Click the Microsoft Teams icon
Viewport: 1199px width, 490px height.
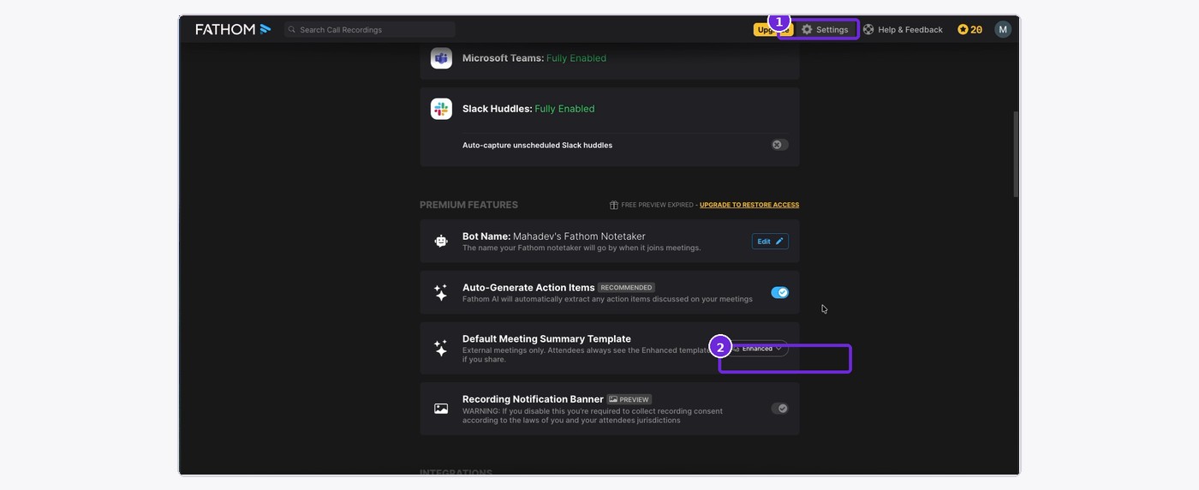[441, 58]
